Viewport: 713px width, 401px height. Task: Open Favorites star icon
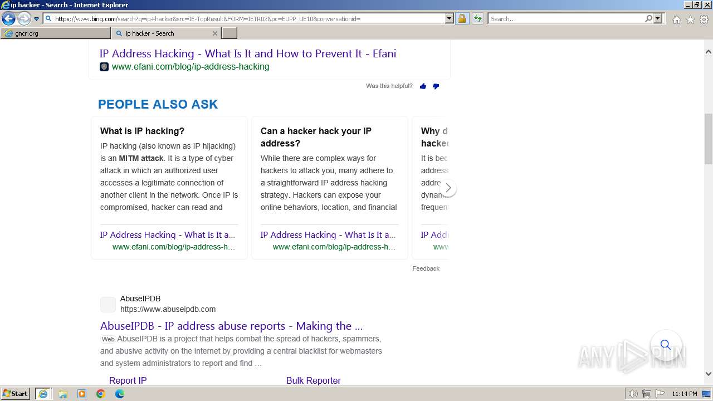[x=690, y=19]
